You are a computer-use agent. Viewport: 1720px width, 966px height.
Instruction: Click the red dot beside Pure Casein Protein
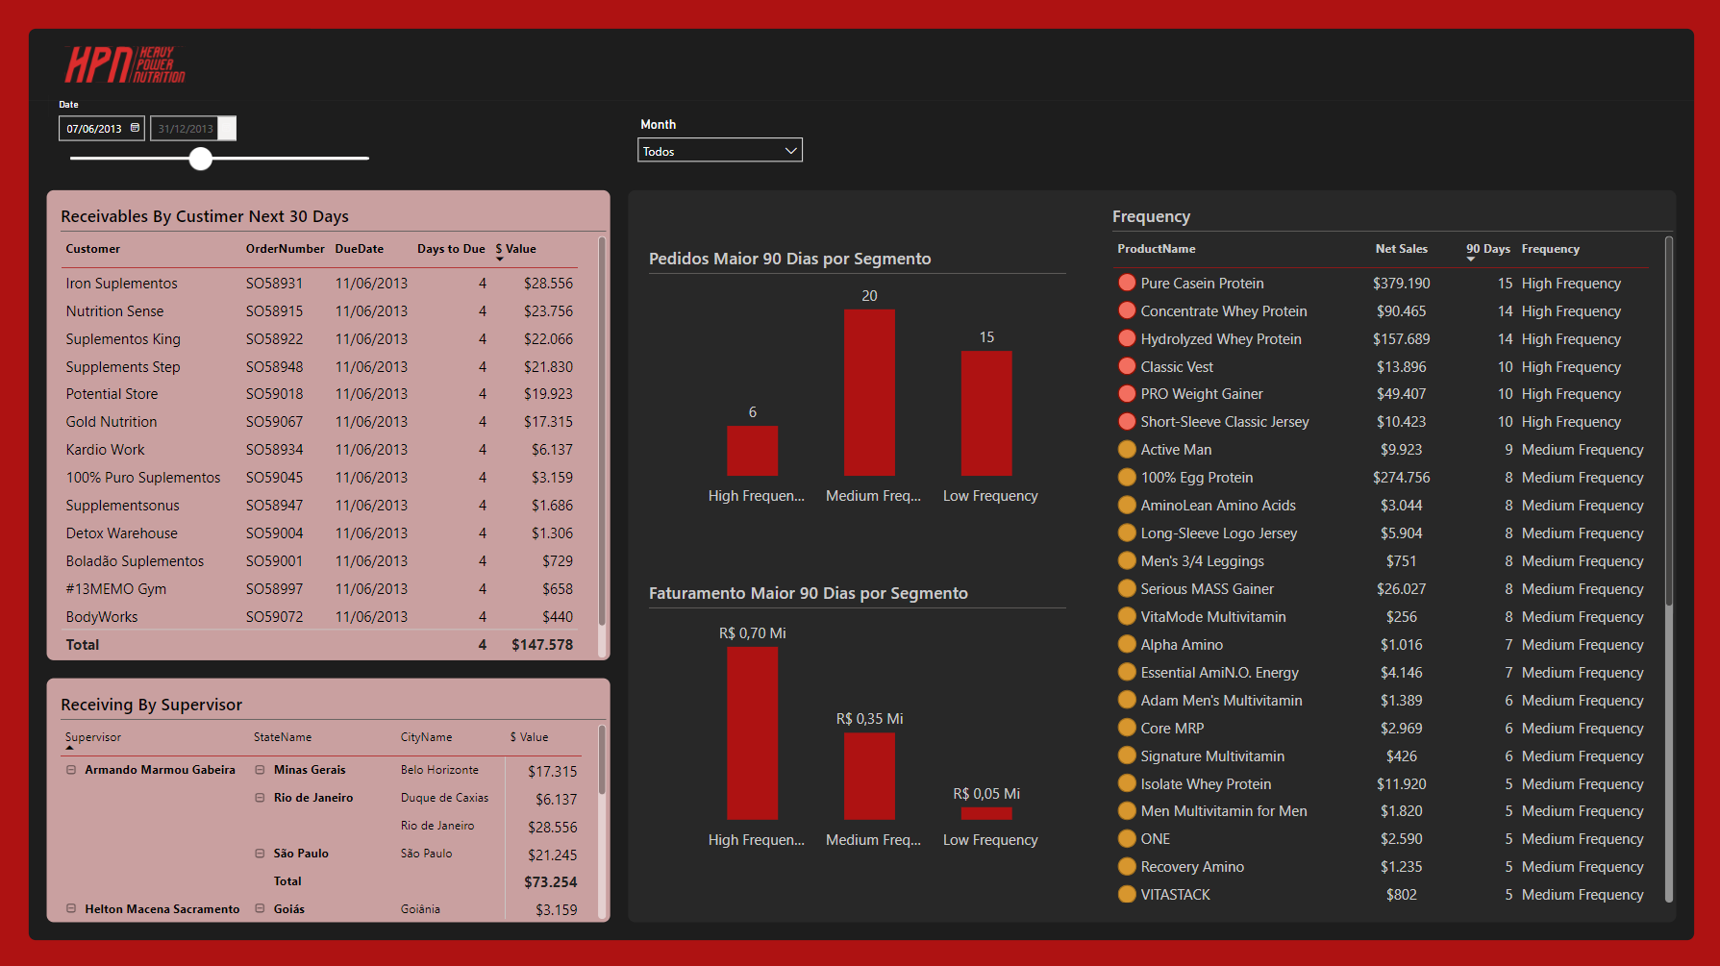(1127, 283)
